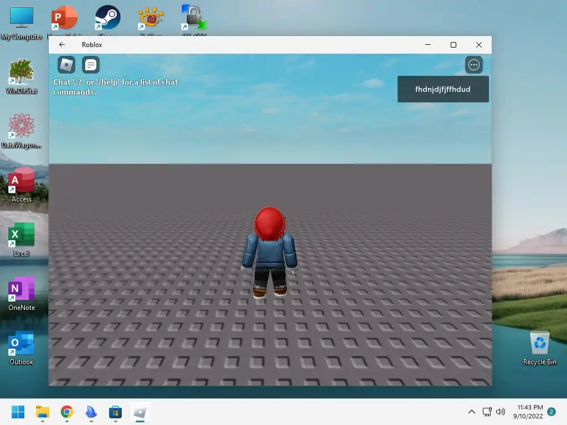Open the three-dot more options button
This screenshot has height=425, width=567.
[x=474, y=65]
